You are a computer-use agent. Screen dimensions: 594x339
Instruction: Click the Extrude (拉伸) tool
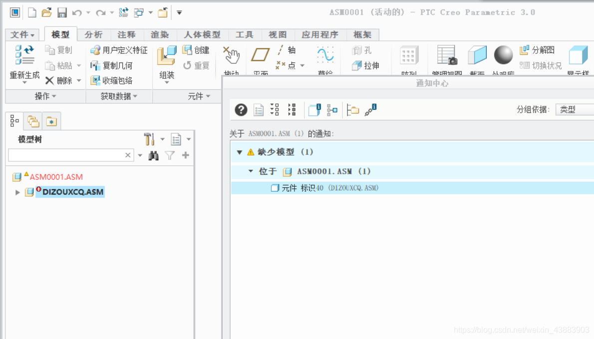(x=365, y=65)
